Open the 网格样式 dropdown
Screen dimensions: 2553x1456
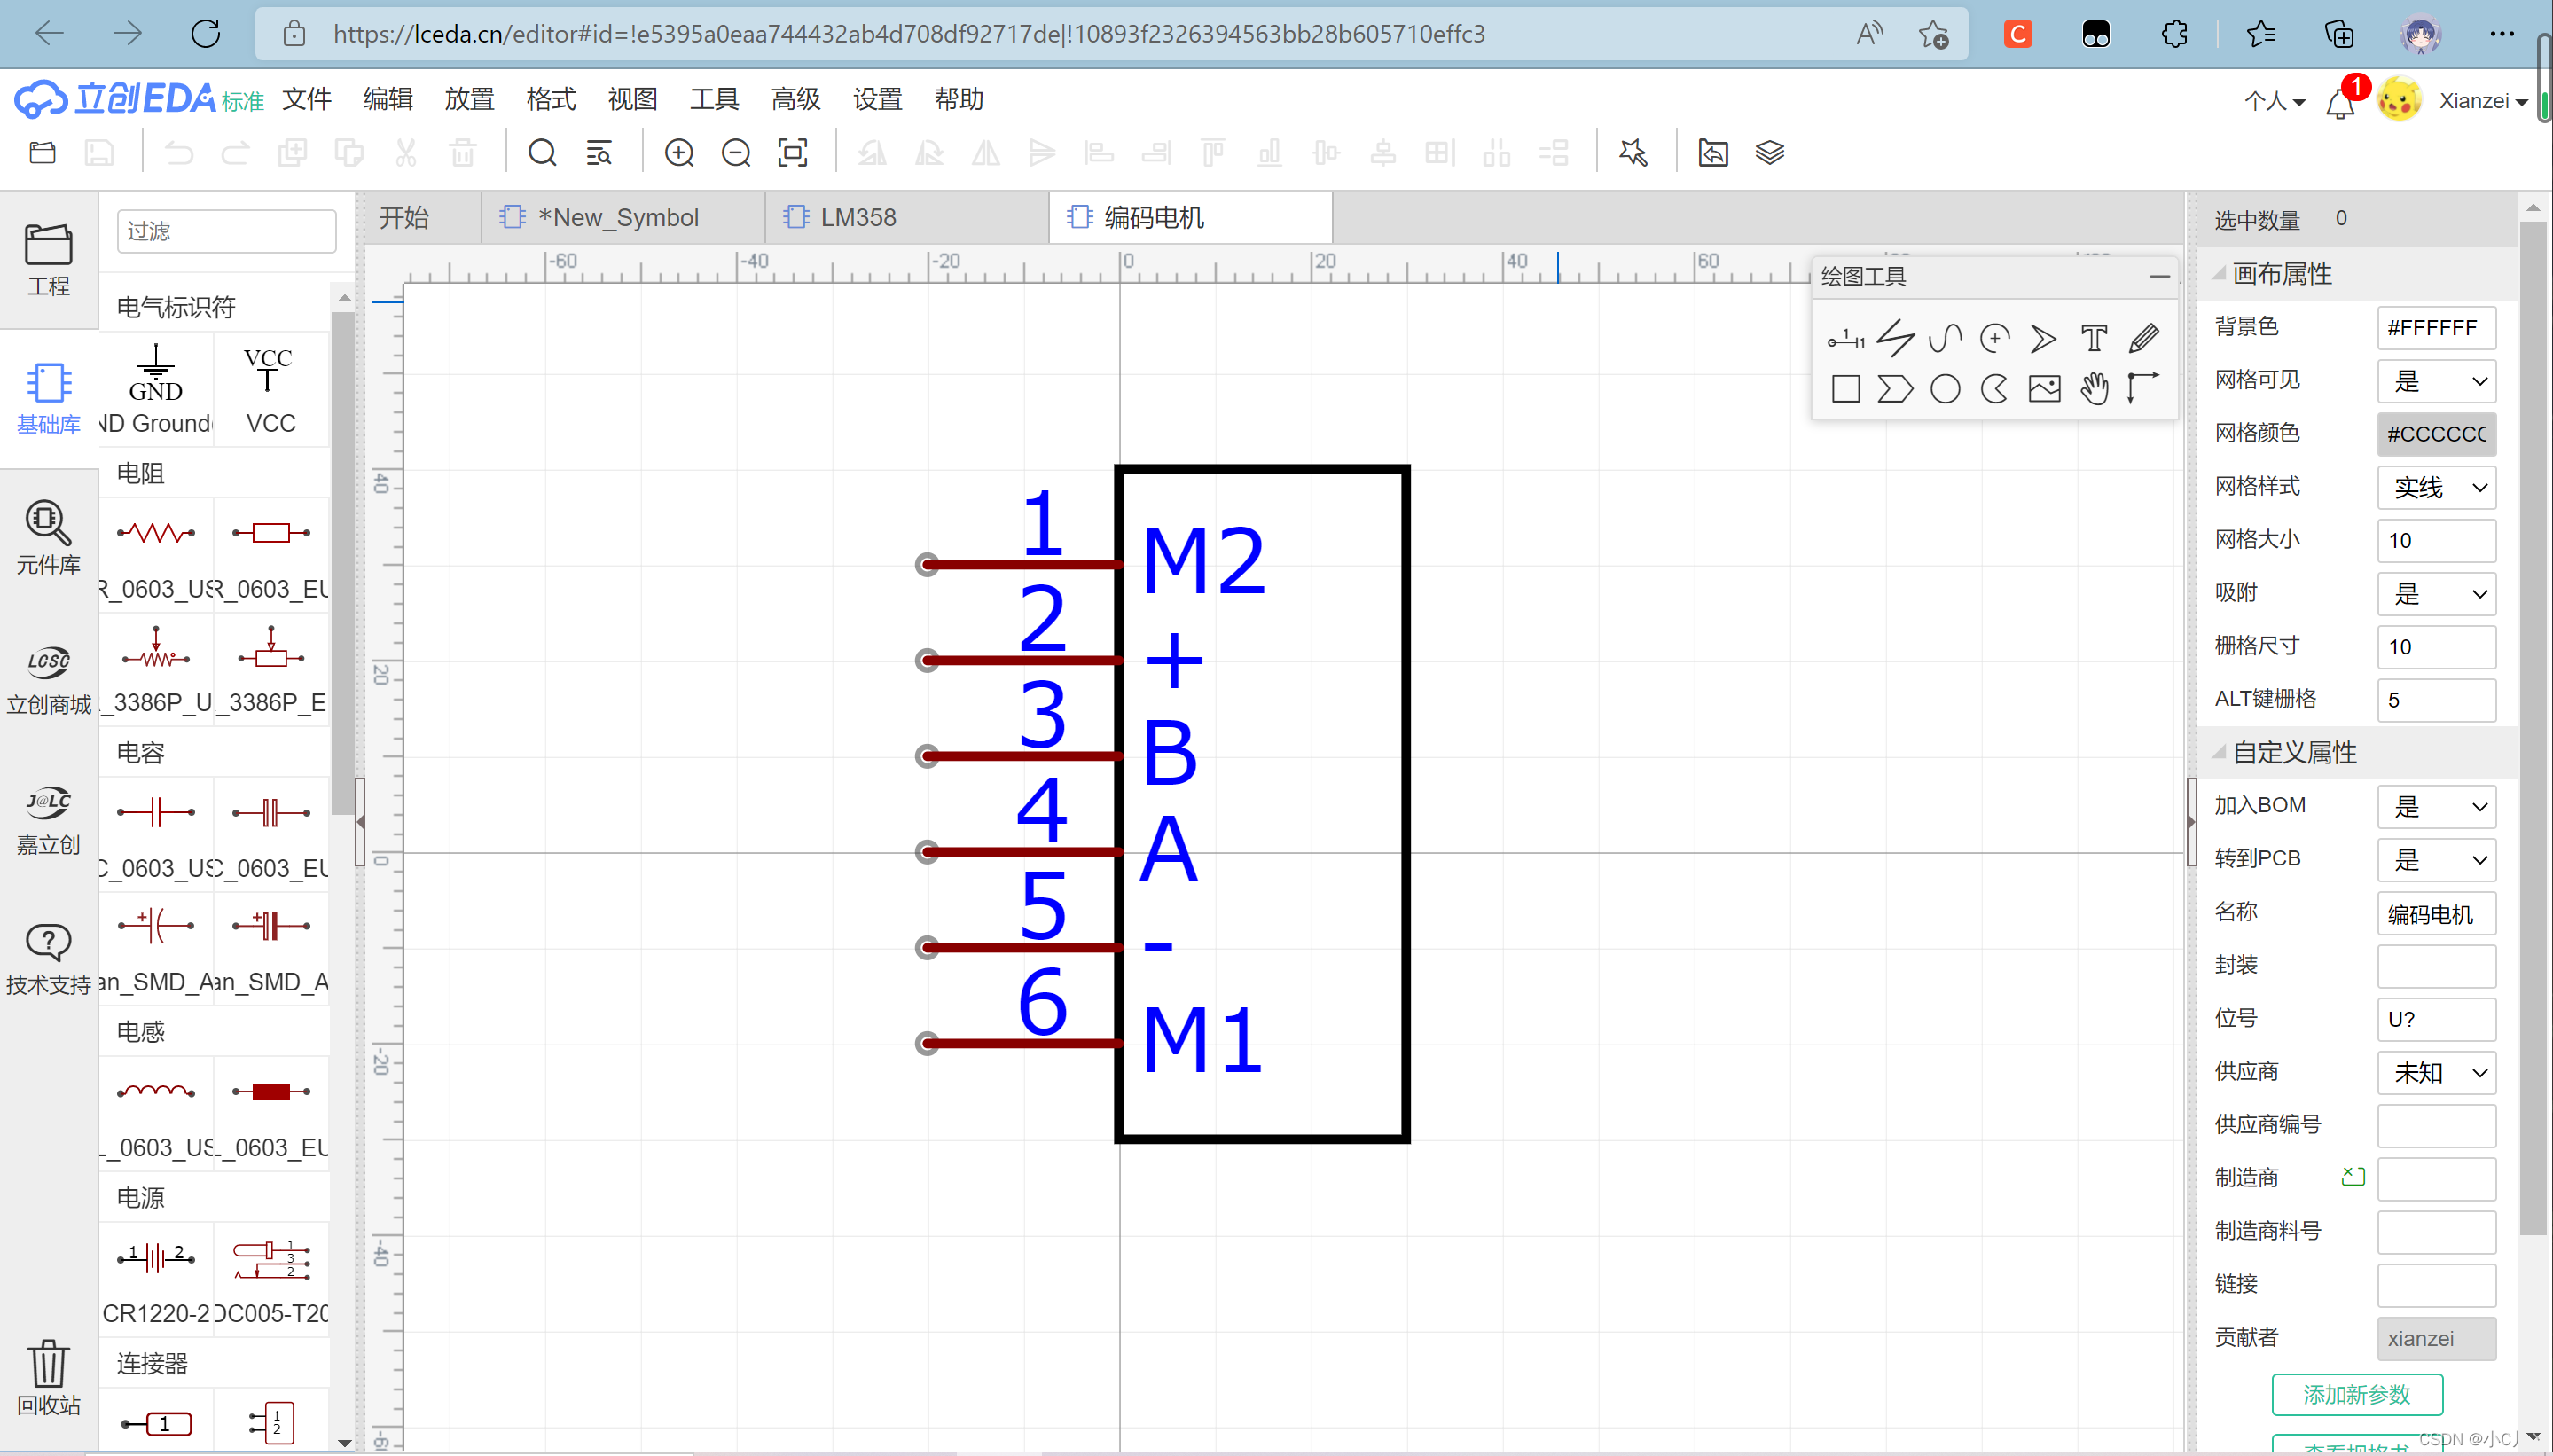coord(2436,487)
